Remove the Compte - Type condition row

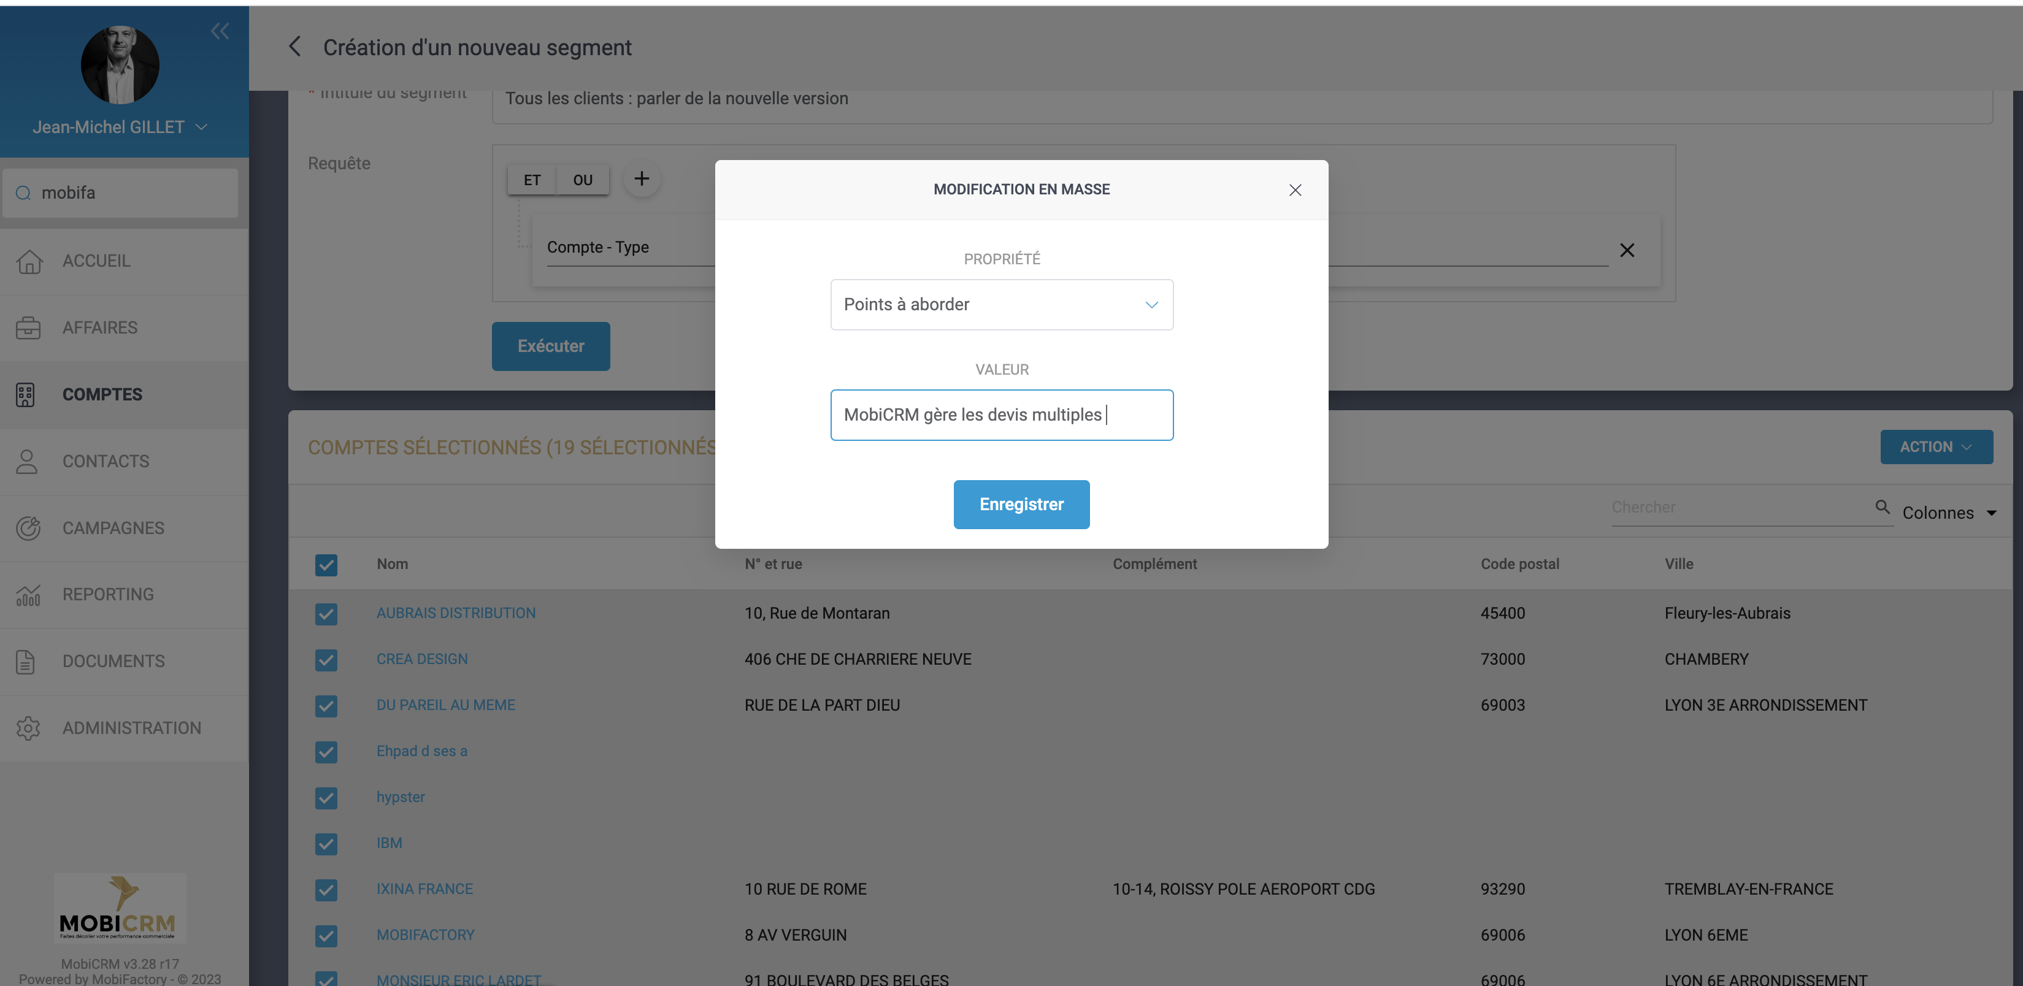coord(1627,250)
